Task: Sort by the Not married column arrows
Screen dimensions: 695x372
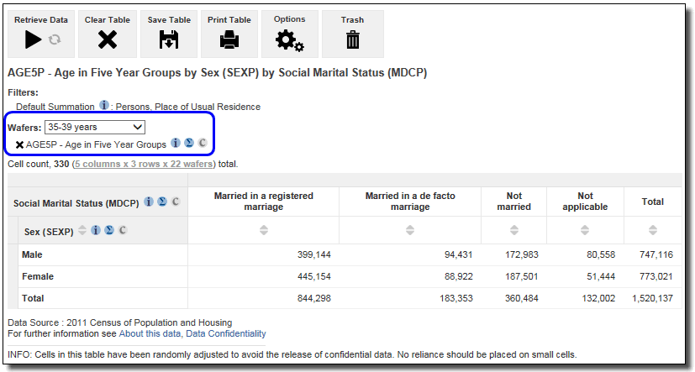Action: pyautogui.click(x=513, y=230)
